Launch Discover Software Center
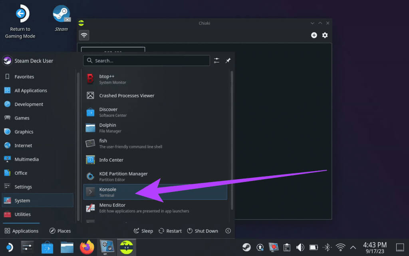 (155, 112)
